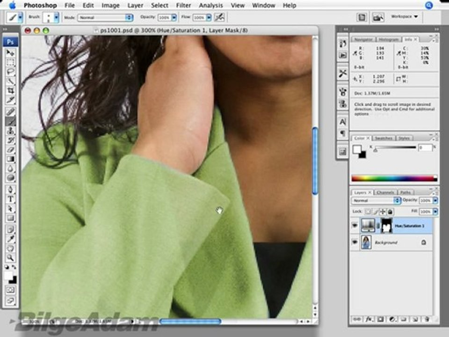The width and height of the screenshot is (449, 337).
Task: Select the Crop tool
Action: coord(10,91)
